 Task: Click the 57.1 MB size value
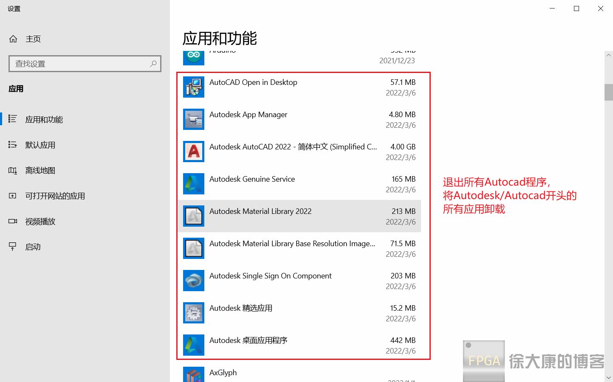403,82
